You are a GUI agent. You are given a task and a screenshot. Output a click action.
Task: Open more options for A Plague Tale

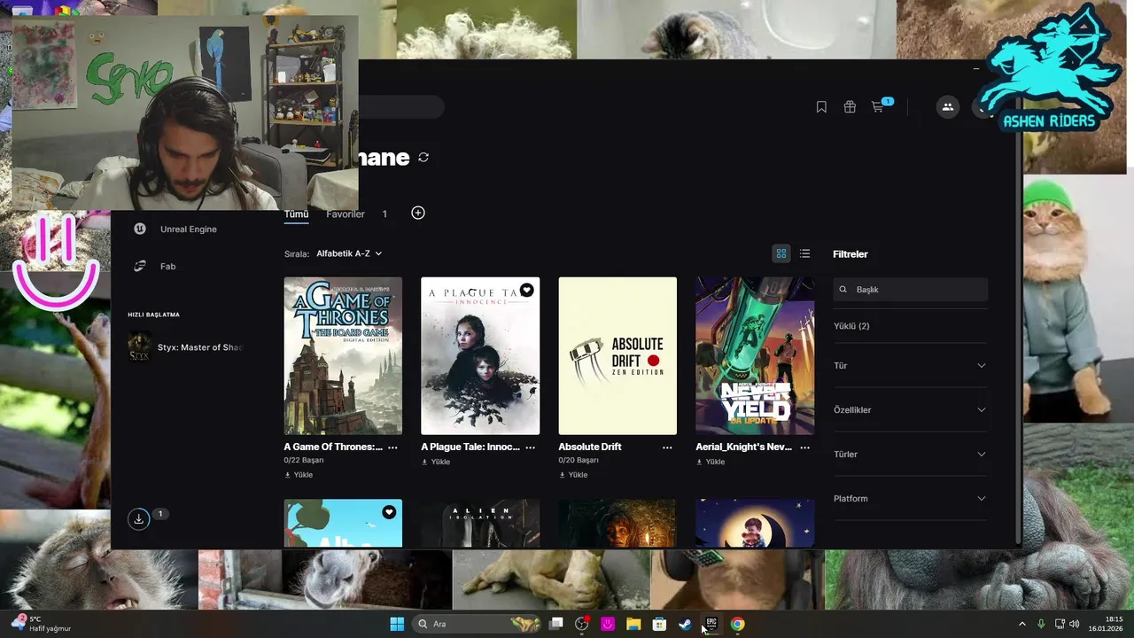[x=530, y=447]
